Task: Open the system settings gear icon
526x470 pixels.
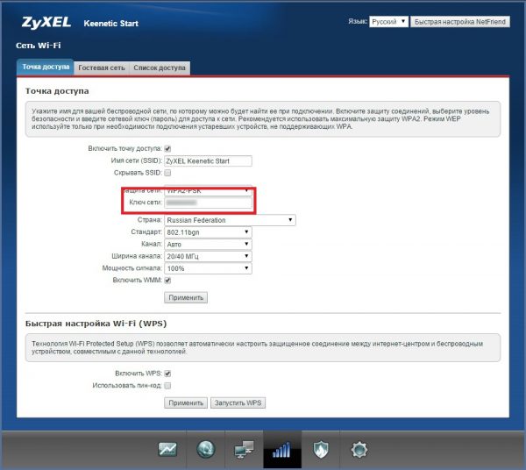Action: 359,450
